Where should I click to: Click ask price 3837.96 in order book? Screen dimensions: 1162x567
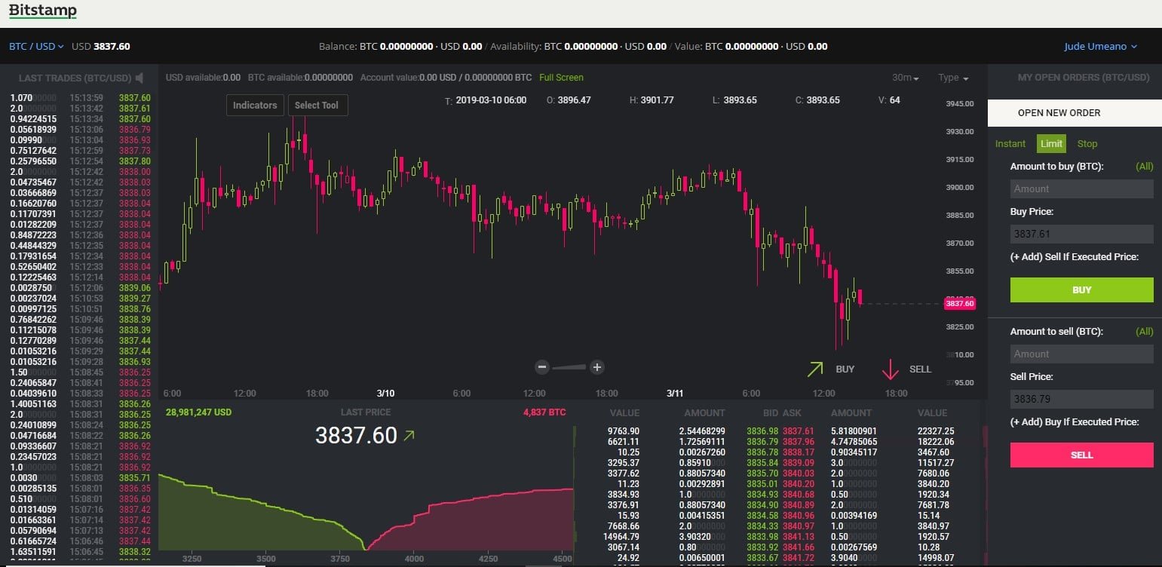point(798,441)
